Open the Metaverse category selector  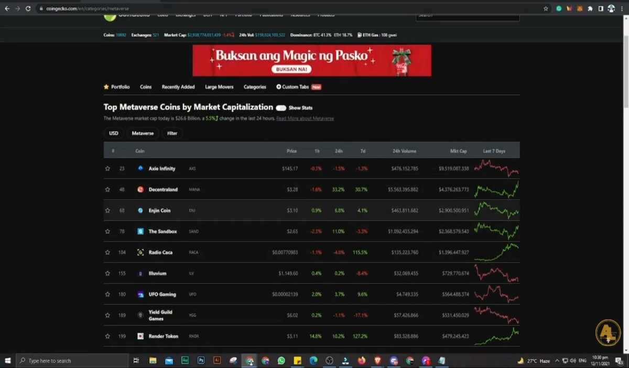point(143,133)
